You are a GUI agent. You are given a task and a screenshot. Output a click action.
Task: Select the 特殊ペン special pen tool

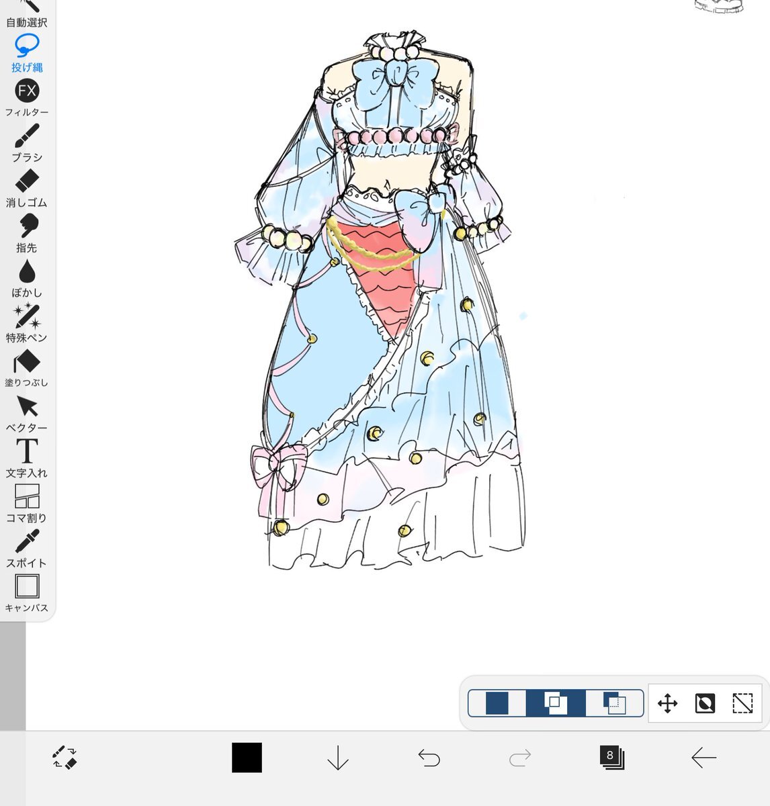(x=27, y=323)
